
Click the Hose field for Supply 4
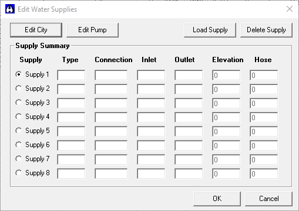pos(264,117)
